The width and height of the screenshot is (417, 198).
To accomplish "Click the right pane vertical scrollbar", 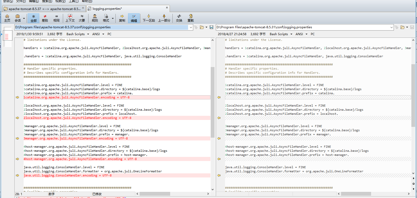I will (x=413, y=96).
